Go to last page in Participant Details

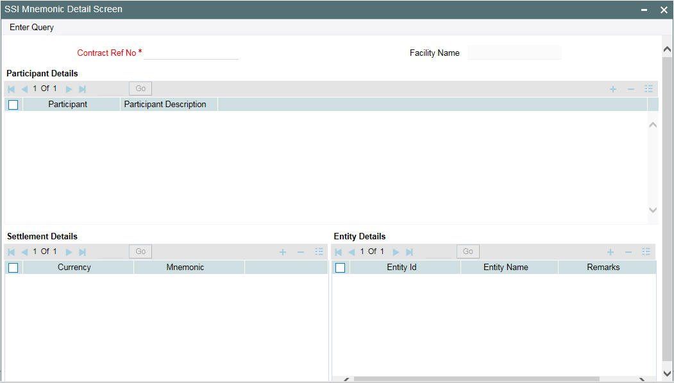click(83, 89)
